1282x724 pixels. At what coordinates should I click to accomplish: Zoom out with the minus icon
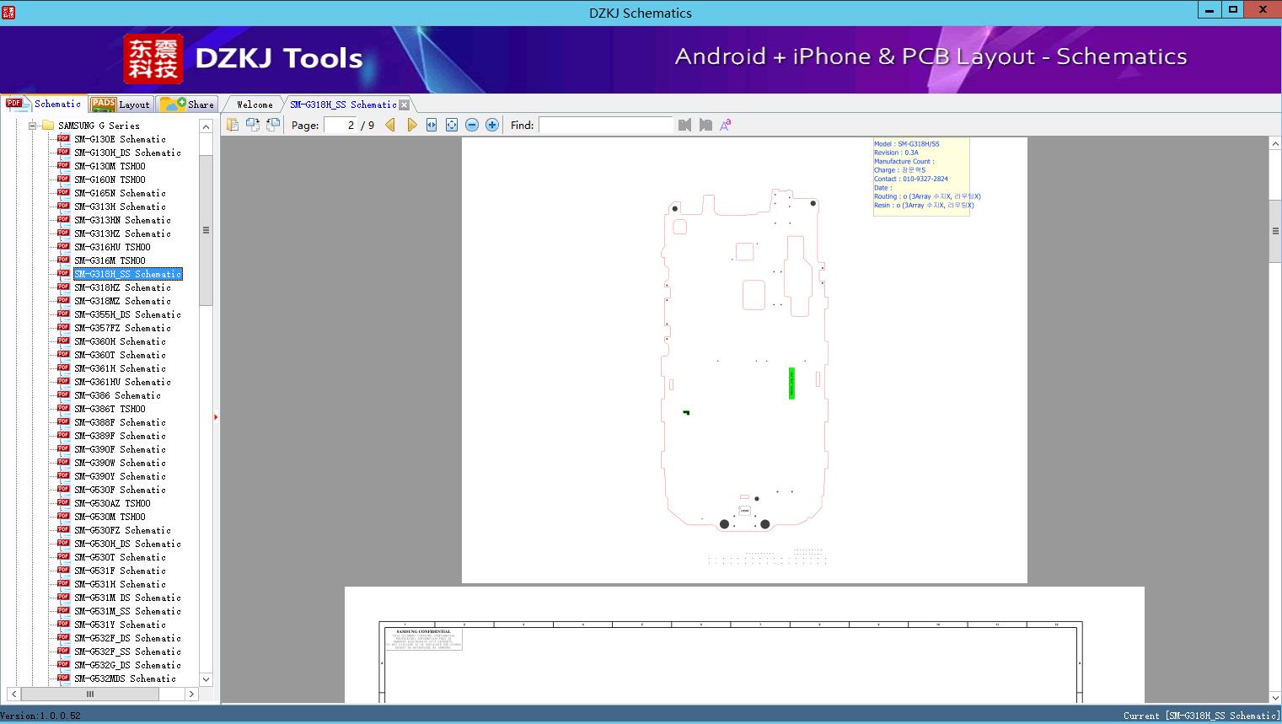(x=472, y=125)
